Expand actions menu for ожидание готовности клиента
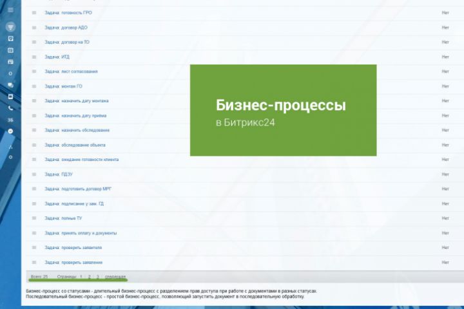The width and height of the screenshot is (464, 309). pyautogui.click(x=34, y=160)
